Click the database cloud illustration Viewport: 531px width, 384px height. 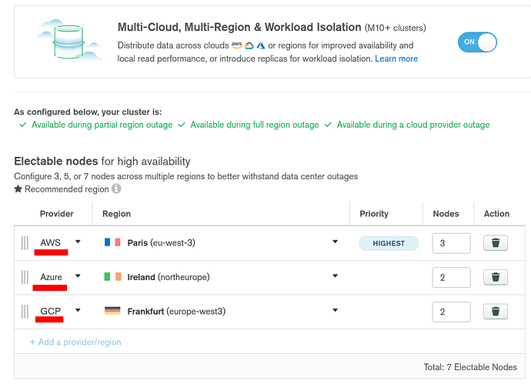pos(68,42)
